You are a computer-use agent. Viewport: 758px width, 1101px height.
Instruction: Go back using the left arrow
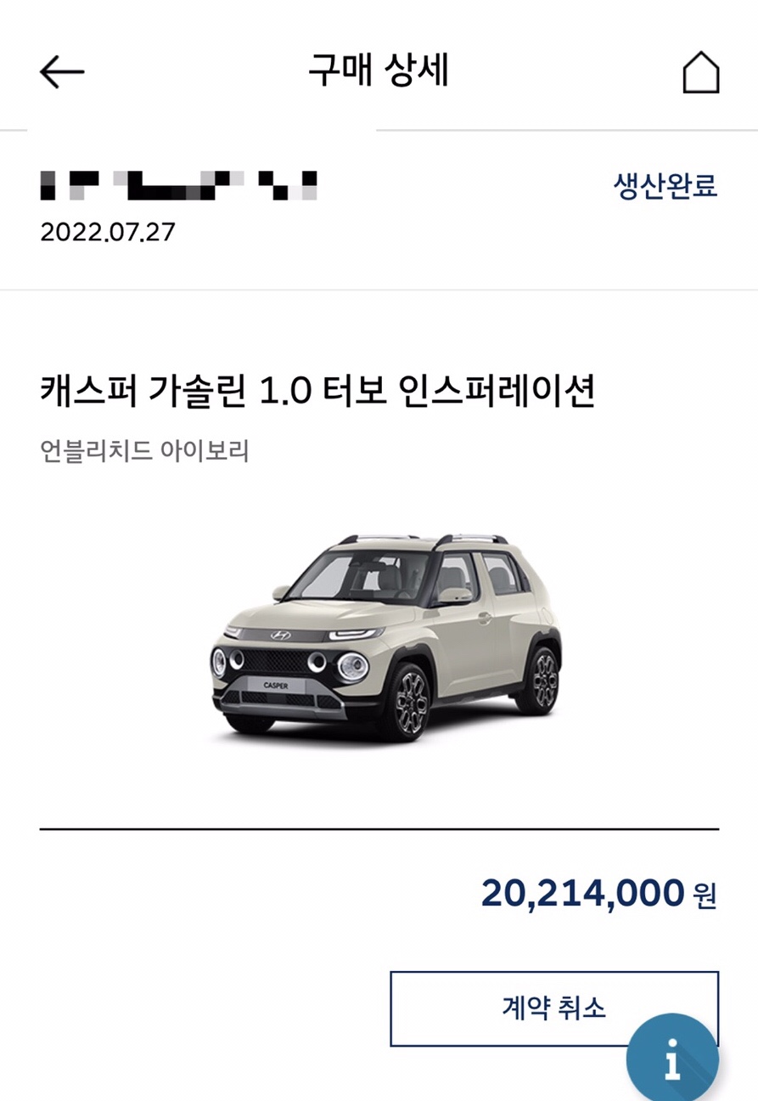click(x=61, y=73)
